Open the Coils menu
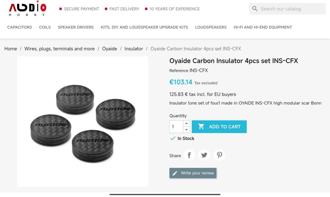Viewport: 330px width, 197px height. pos(45,27)
